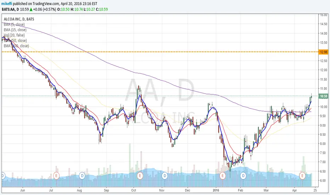Click the Oct label on time axis
This screenshot has width=330, height=195.
click(133, 190)
